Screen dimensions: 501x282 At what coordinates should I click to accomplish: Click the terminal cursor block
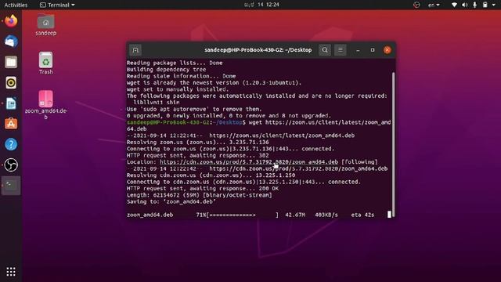pyautogui.click(x=389, y=215)
